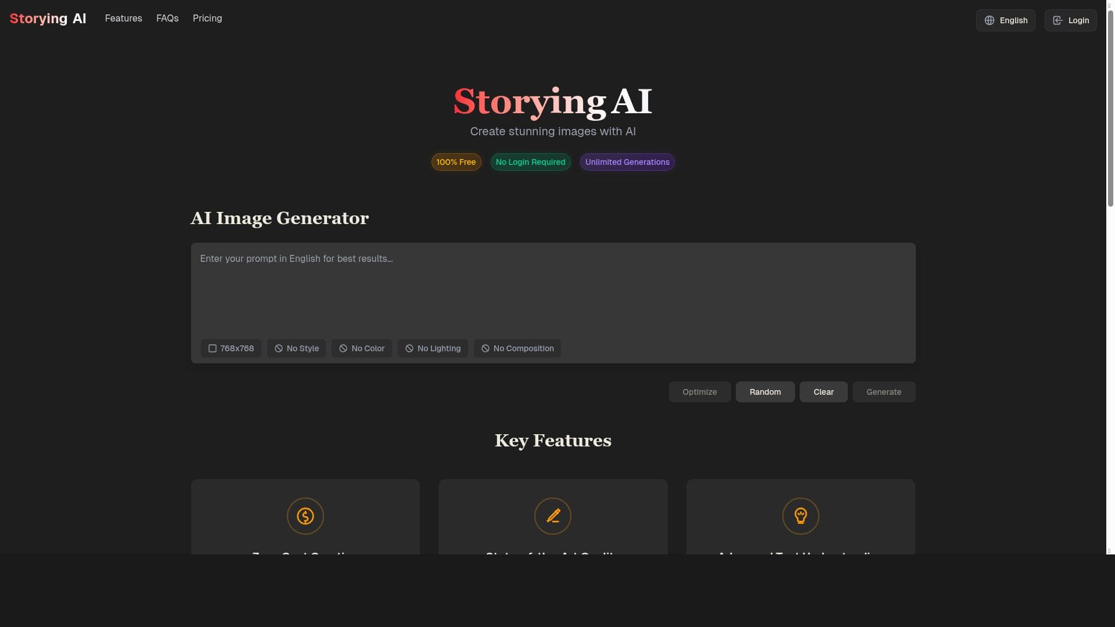Go to the FAQs page link
1115x627 pixels.
point(167,19)
